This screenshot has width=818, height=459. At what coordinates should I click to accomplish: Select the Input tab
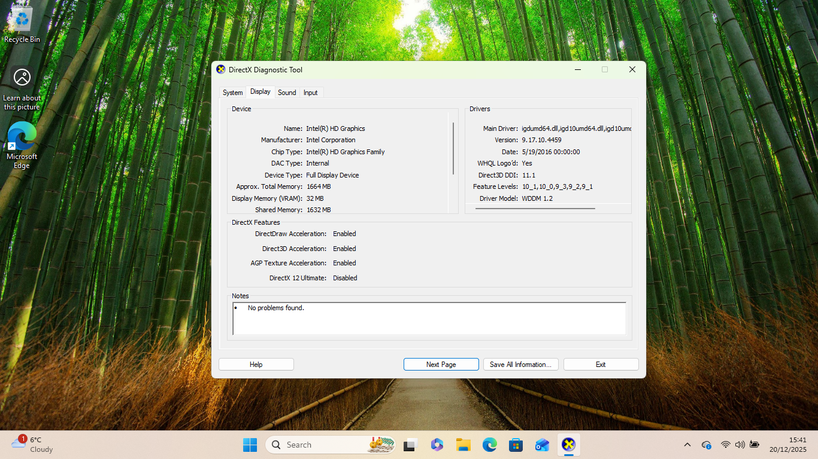click(310, 92)
